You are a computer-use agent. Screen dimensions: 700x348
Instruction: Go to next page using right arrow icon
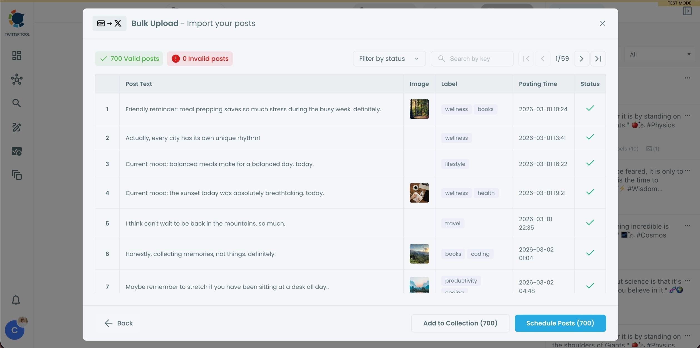tap(581, 58)
